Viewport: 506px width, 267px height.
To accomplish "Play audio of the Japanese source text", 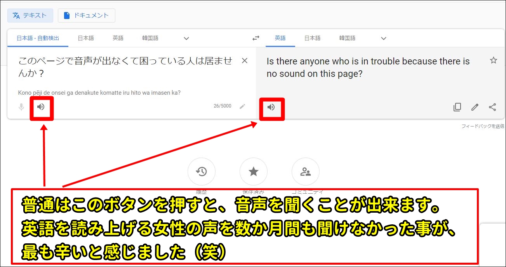I will (x=41, y=107).
